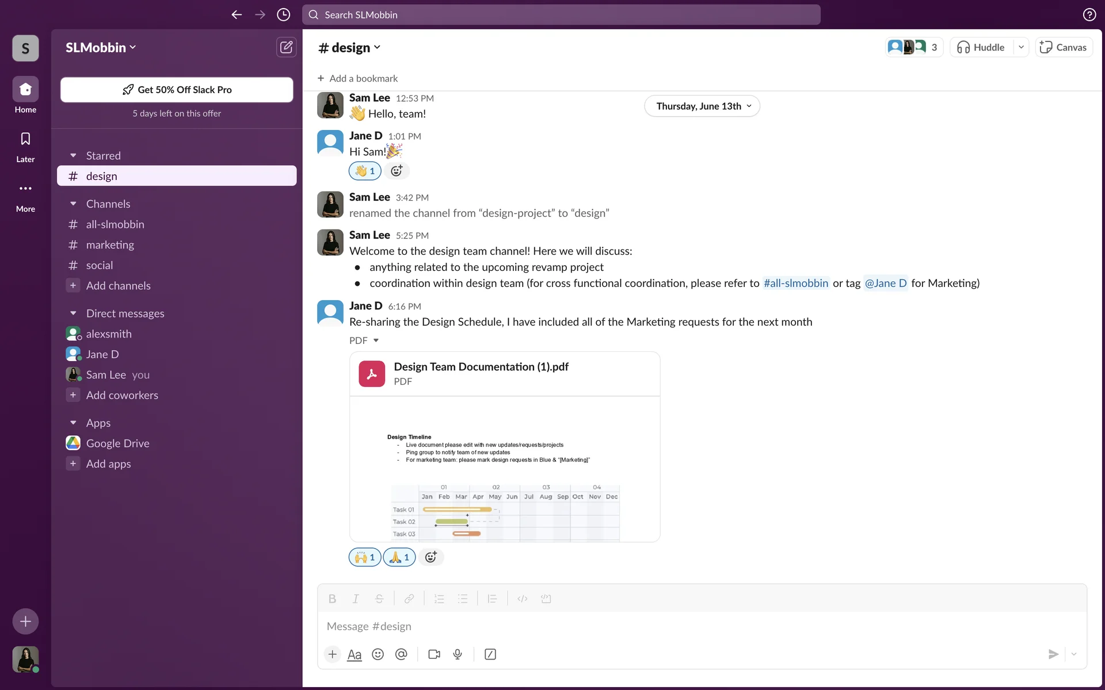This screenshot has width=1105, height=690.
Task: Collapse the Direct messages section
Action: tap(73, 313)
